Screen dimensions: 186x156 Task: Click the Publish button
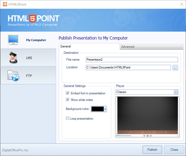click(x=152, y=150)
